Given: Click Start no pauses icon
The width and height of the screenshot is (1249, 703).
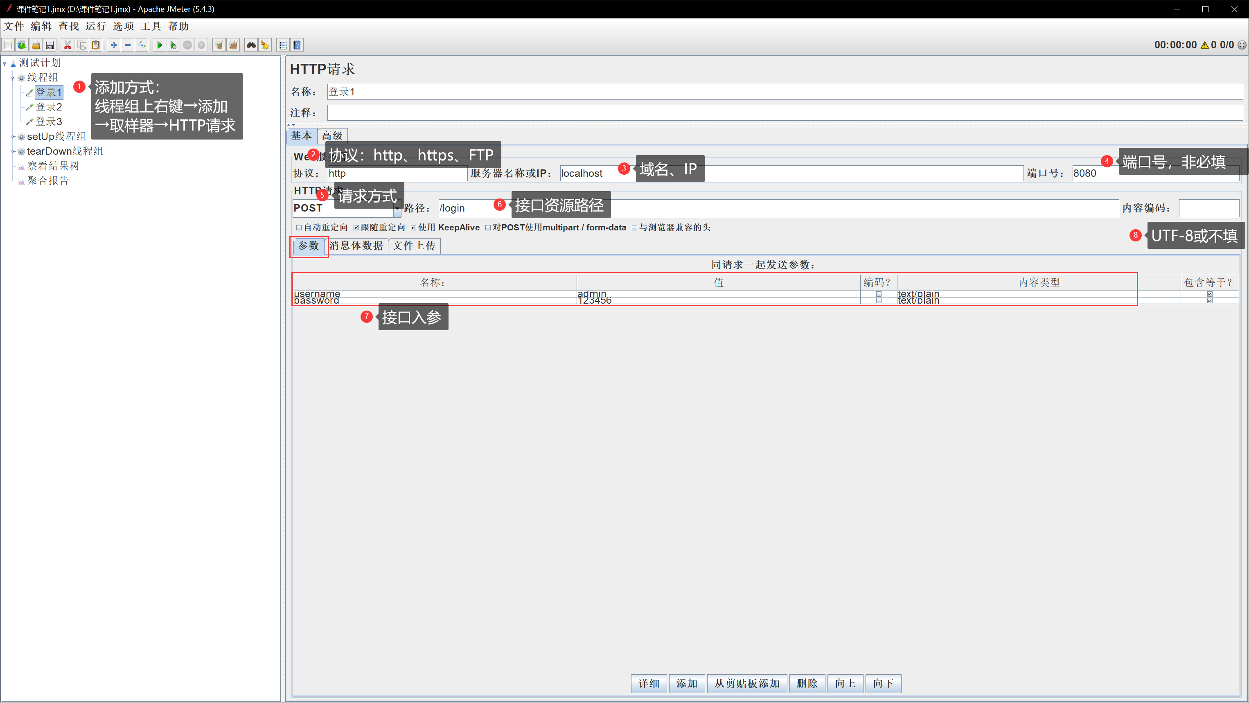Looking at the screenshot, I should pos(173,45).
